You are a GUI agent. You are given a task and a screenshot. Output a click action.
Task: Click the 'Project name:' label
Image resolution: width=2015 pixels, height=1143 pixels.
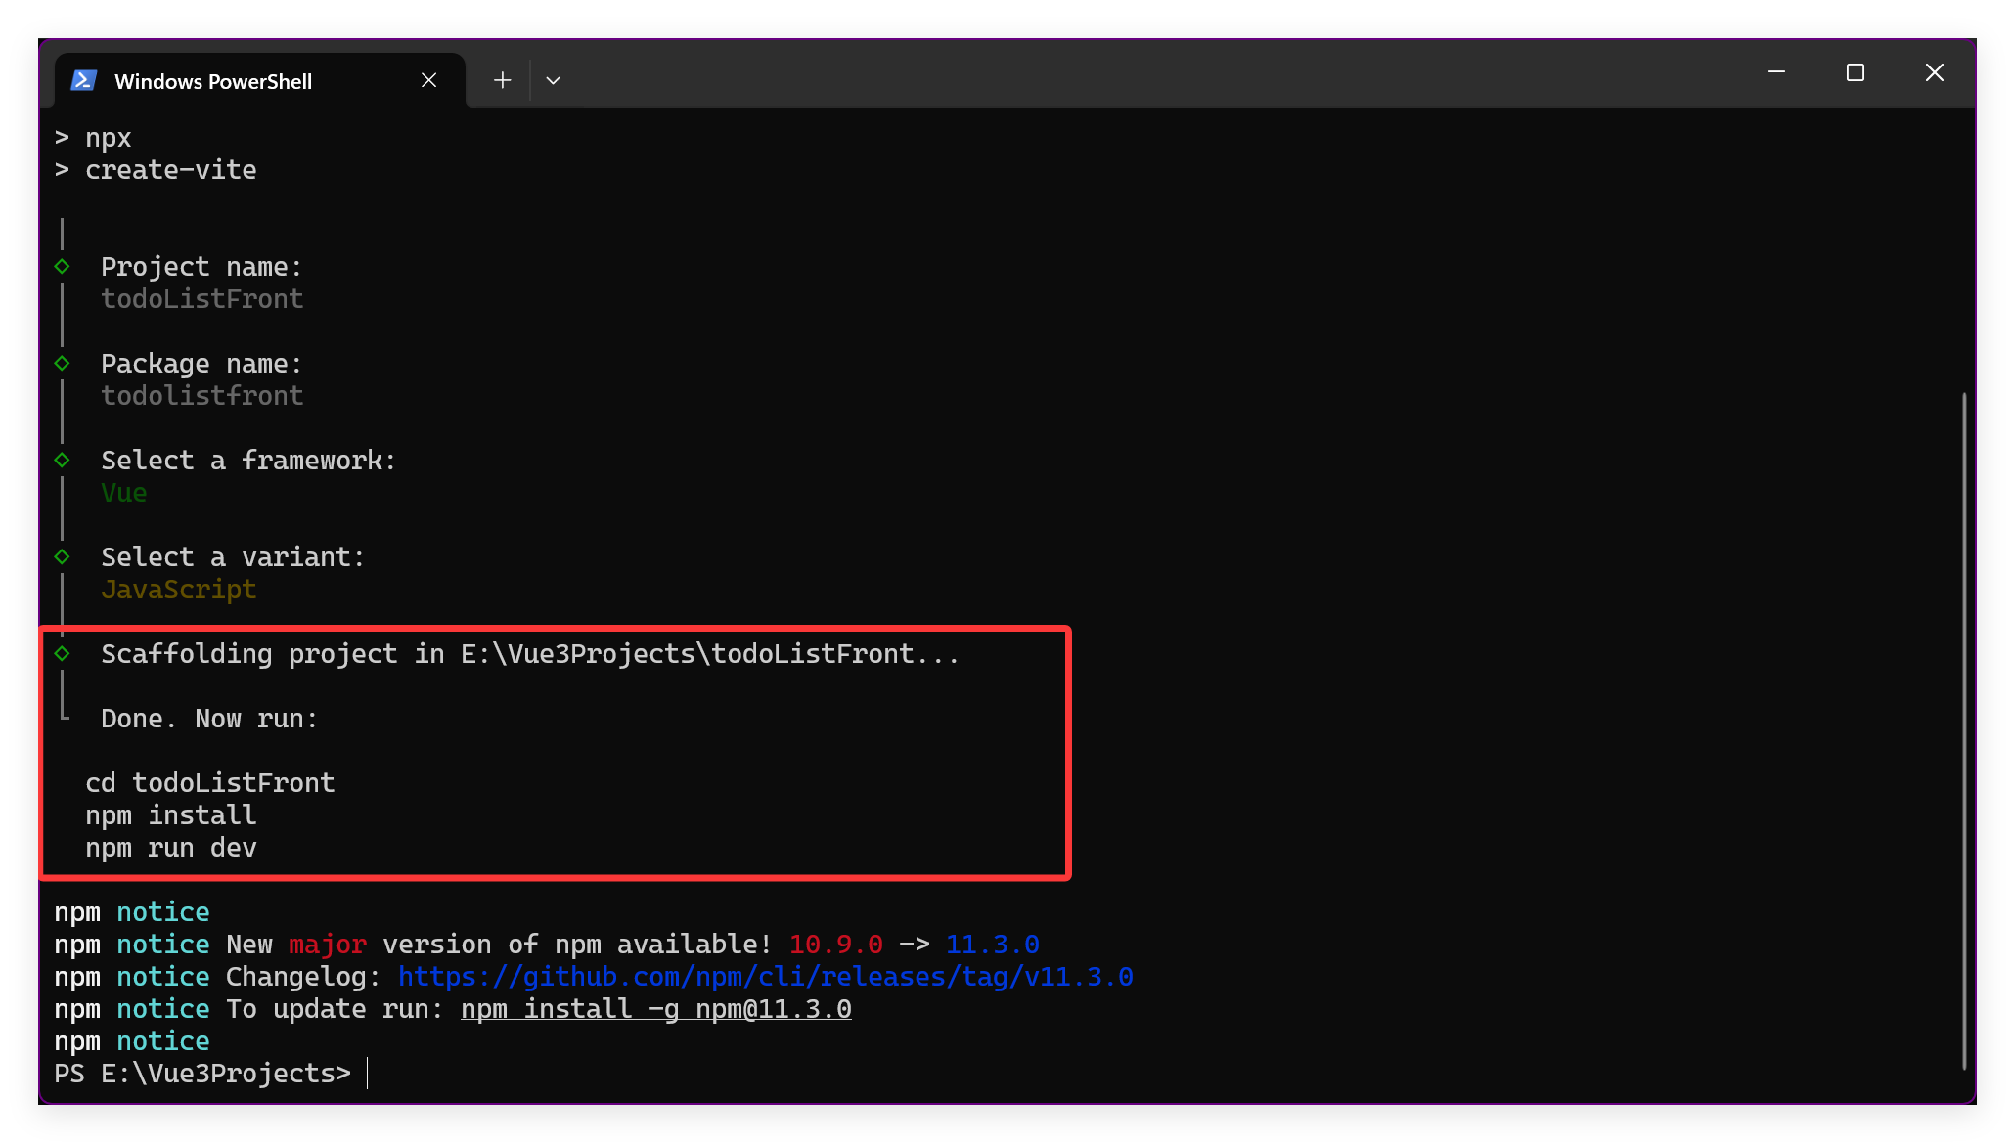(x=202, y=267)
